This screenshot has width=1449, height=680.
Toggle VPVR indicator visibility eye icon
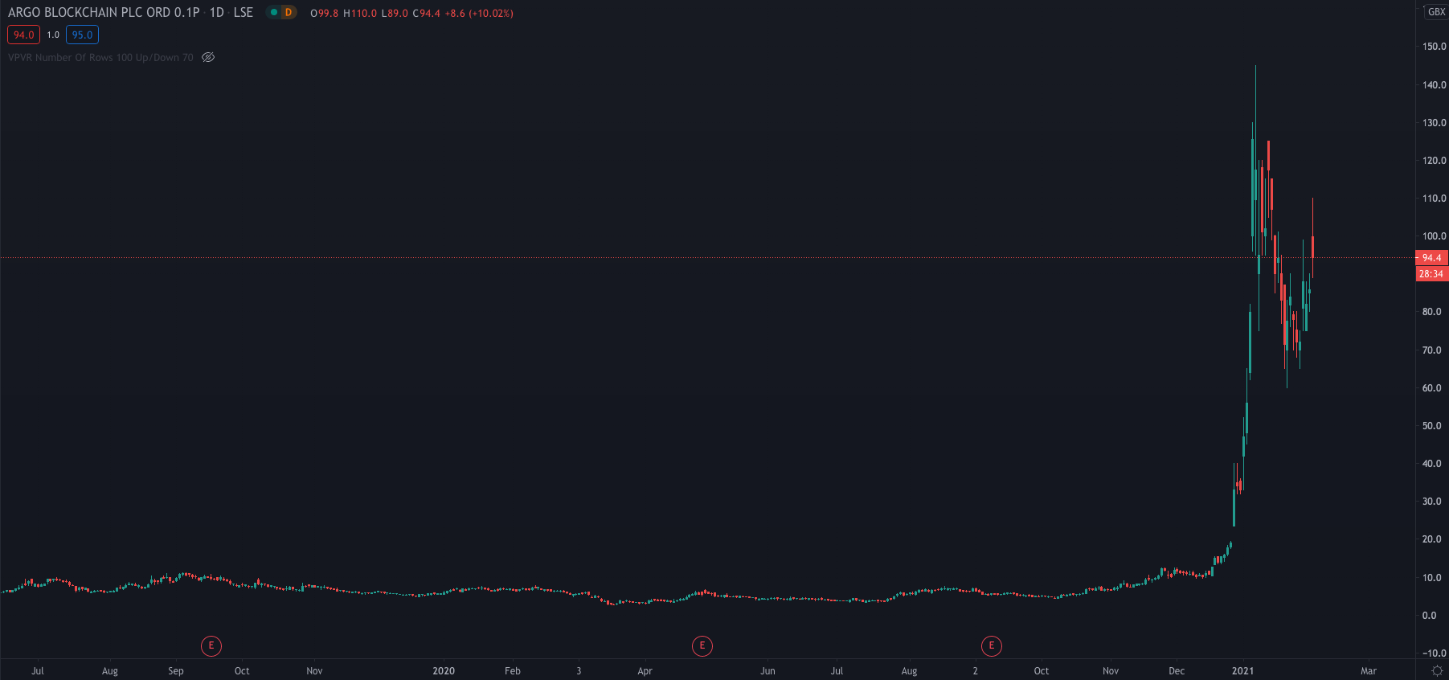(208, 57)
